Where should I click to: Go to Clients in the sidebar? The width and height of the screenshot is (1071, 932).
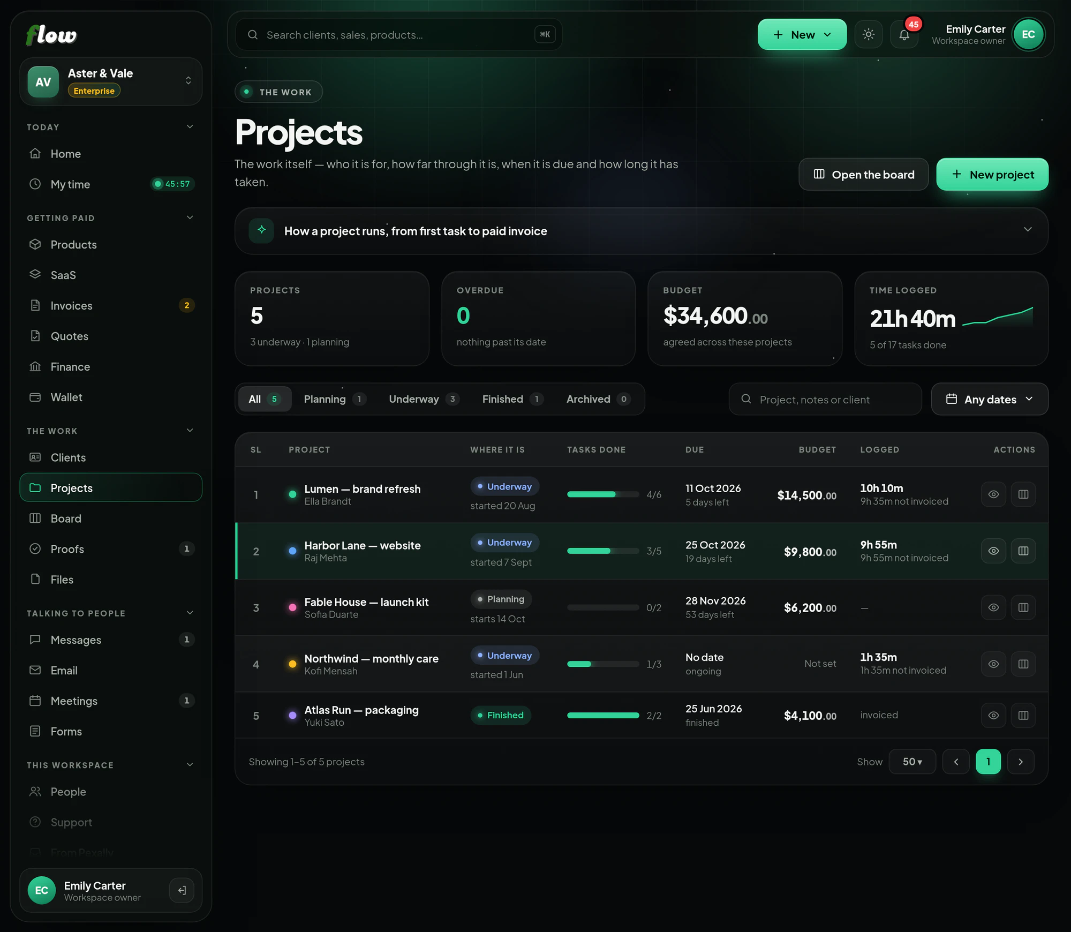pos(111,457)
